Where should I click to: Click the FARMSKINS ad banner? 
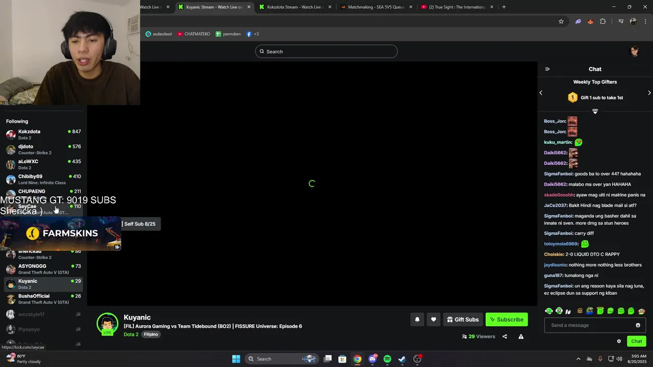(61, 233)
